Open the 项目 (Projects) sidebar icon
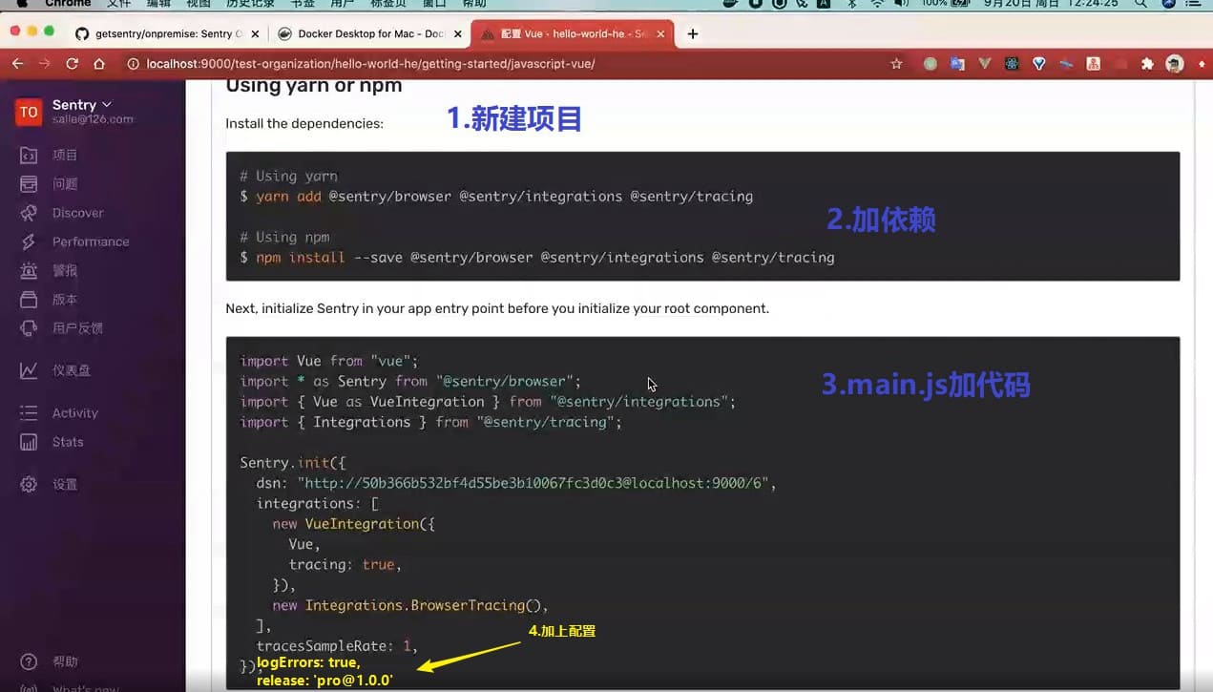The width and height of the screenshot is (1213, 692). 29,156
